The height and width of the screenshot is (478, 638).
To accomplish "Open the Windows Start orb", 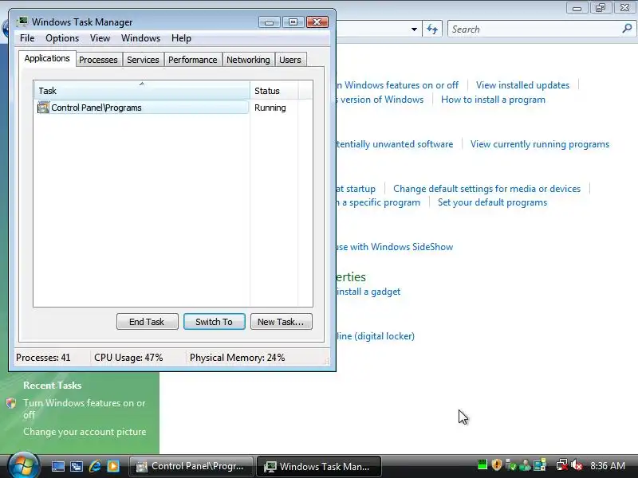I will tap(23, 466).
